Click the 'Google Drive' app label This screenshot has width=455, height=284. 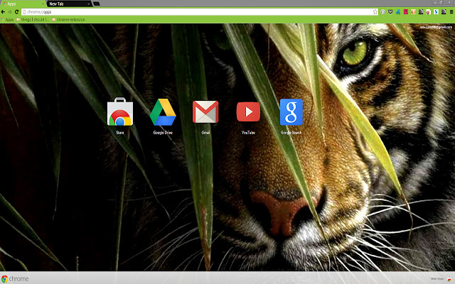pyautogui.click(x=163, y=133)
